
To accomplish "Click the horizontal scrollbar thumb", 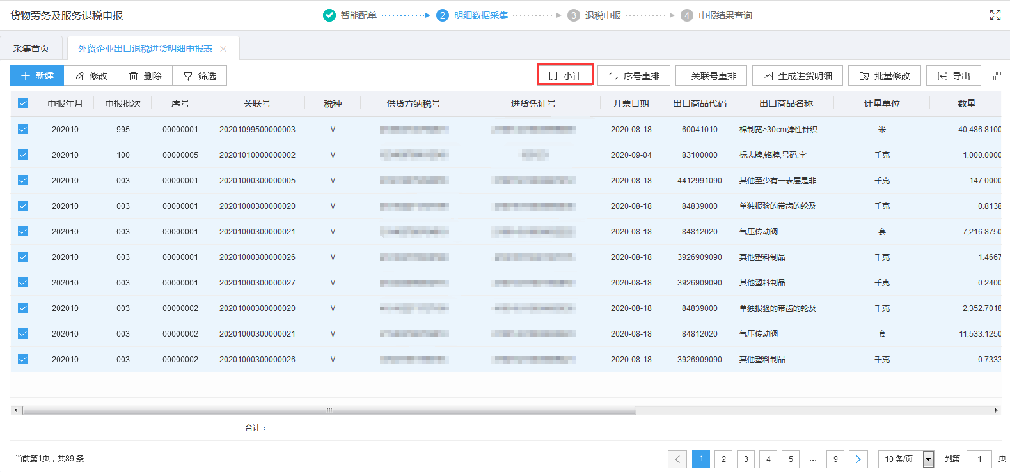I will 329,410.
